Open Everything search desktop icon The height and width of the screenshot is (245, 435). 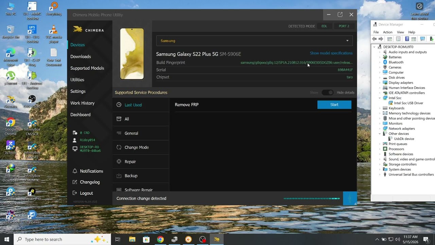pos(53,9)
